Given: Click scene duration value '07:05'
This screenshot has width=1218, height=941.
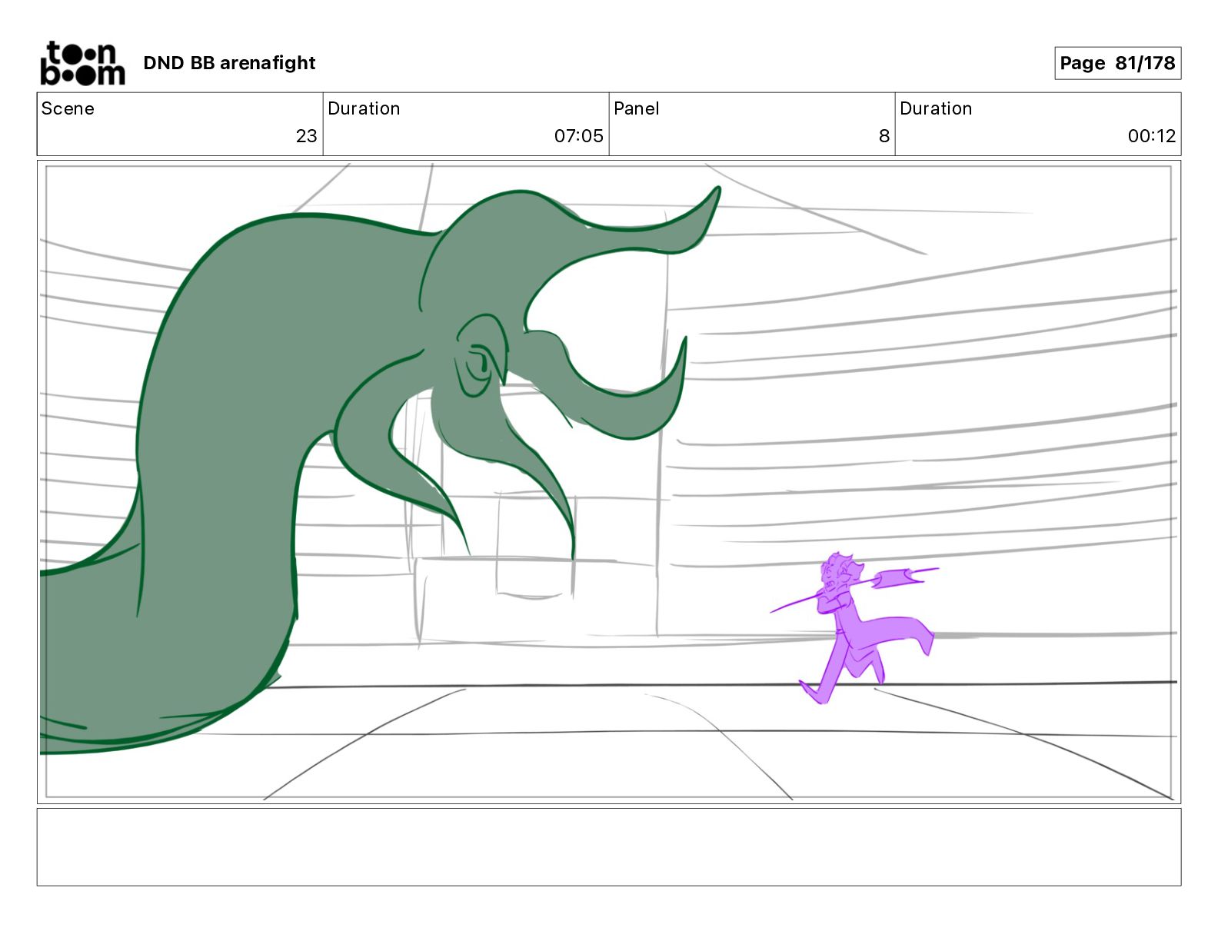Looking at the screenshot, I should 578,136.
